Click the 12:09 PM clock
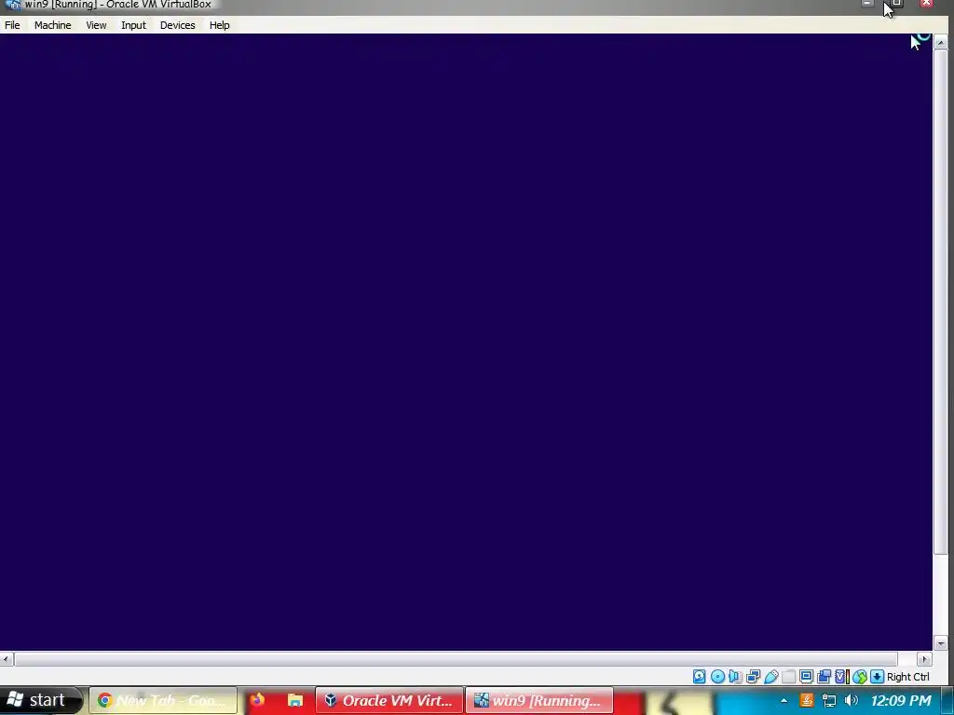The height and width of the screenshot is (715, 954). tap(901, 700)
